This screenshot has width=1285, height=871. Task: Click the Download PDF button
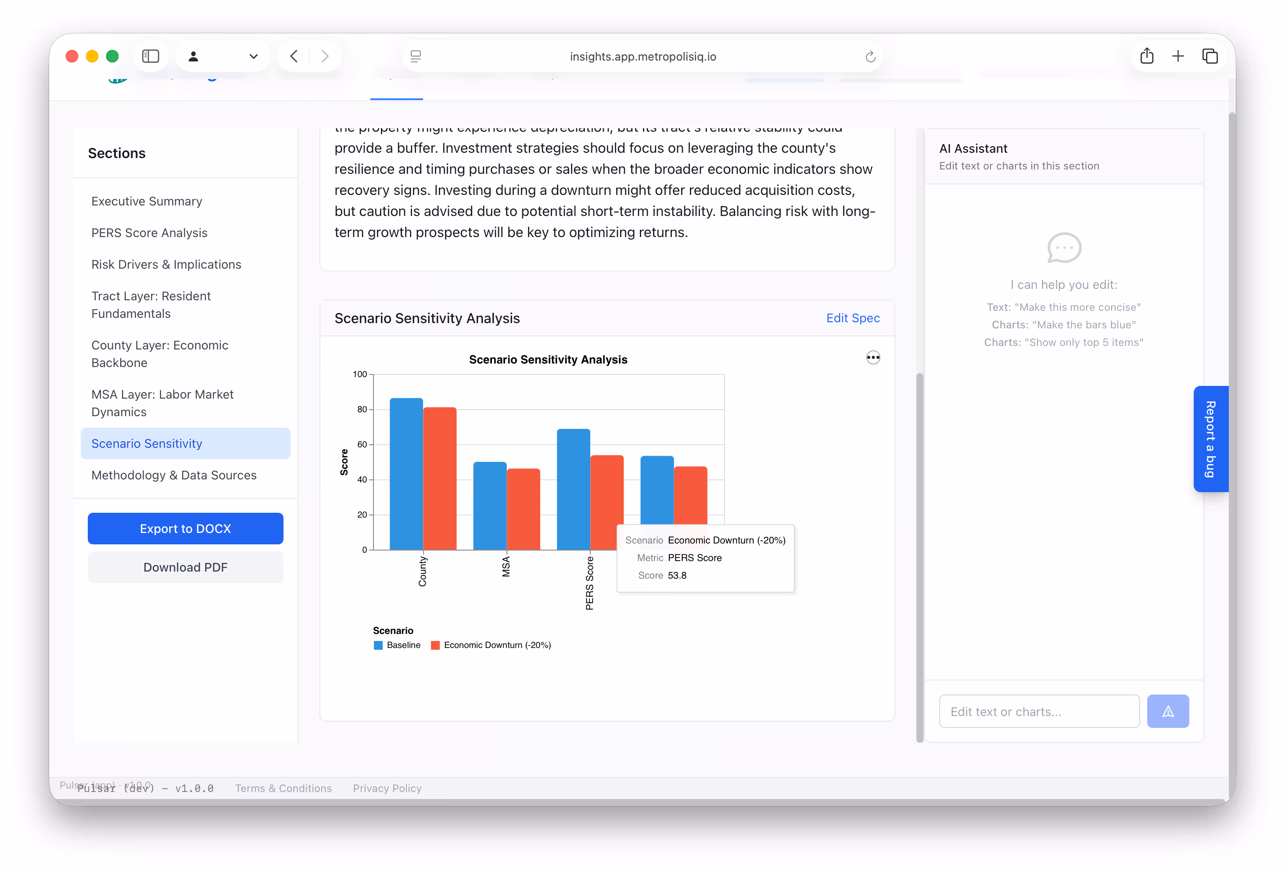(x=185, y=567)
